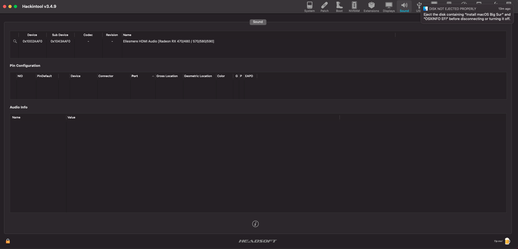518x249 pixels.
Task: Click the Port column sort chevron
Action: click(153, 76)
